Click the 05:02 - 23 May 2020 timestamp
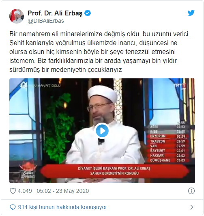Viewport: 204px width, 216px height. point(63,191)
